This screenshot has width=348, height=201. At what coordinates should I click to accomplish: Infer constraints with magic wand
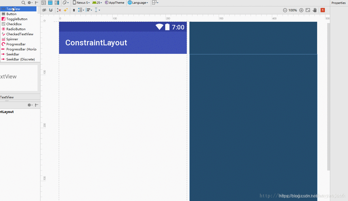click(66, 10)
